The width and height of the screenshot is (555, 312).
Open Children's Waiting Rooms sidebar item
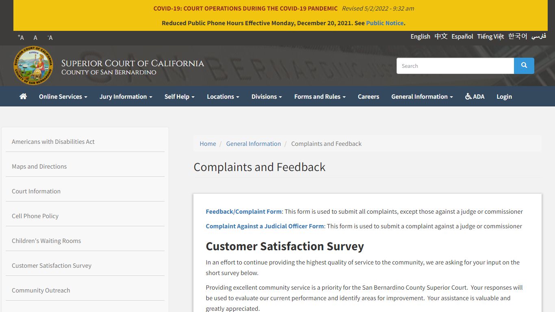point(85,240)
